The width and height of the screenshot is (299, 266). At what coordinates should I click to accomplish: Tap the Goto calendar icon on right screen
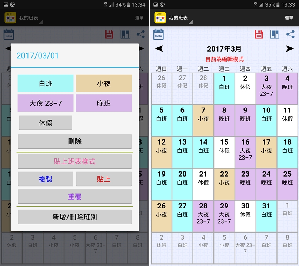159,35
